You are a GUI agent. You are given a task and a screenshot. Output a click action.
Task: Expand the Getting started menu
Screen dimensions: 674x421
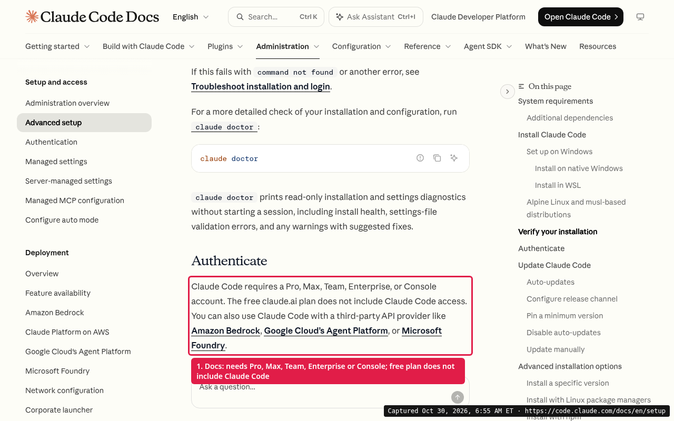point(57,46)
